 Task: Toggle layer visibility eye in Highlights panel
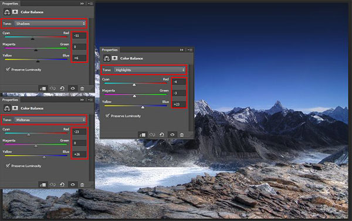[x=172, y=135]
